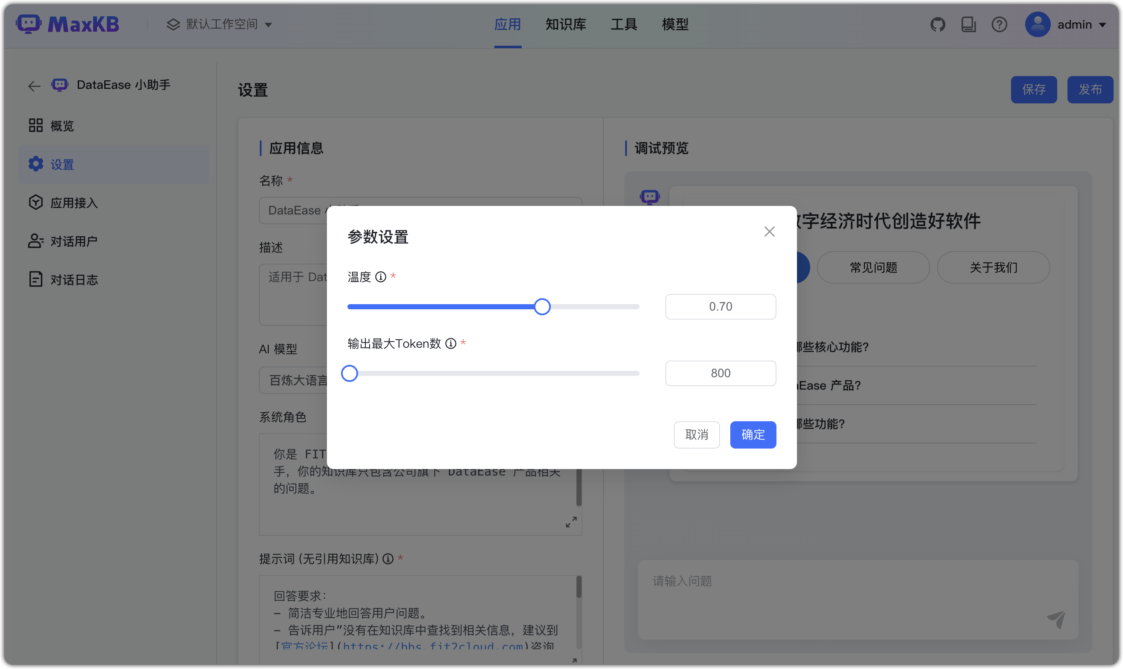The image size is (1123, 669).
Task: Click the help question mark icon
Action: [999, 24]
